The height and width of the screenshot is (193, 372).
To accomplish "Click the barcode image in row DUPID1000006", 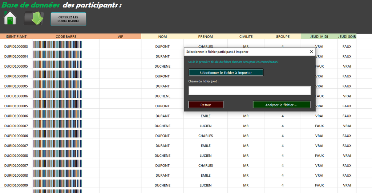I will point(58,134).
